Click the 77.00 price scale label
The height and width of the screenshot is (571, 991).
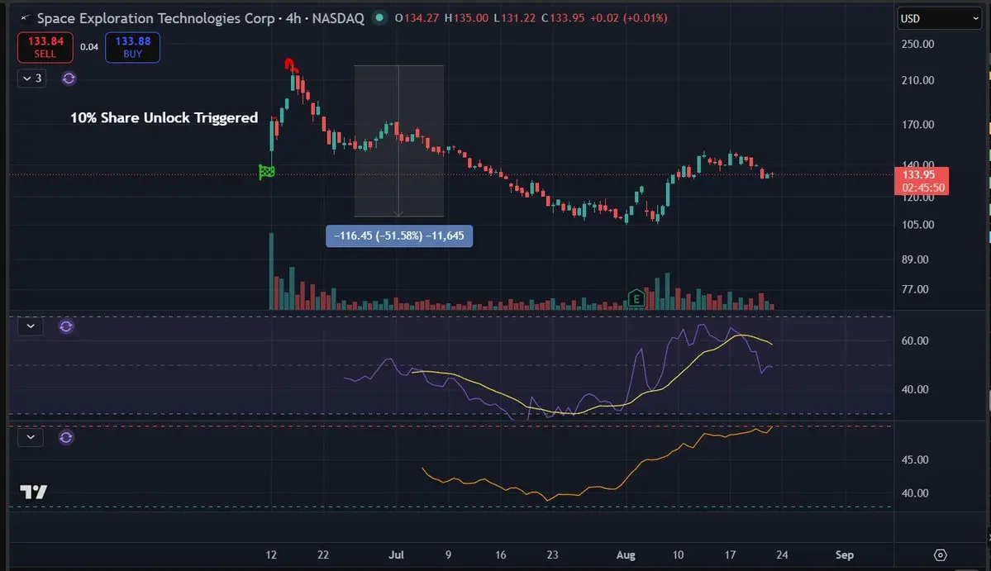point(914,288)
